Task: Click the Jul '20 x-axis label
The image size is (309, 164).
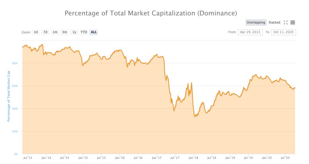Action: pyautogui.click(x=285, y=158)
